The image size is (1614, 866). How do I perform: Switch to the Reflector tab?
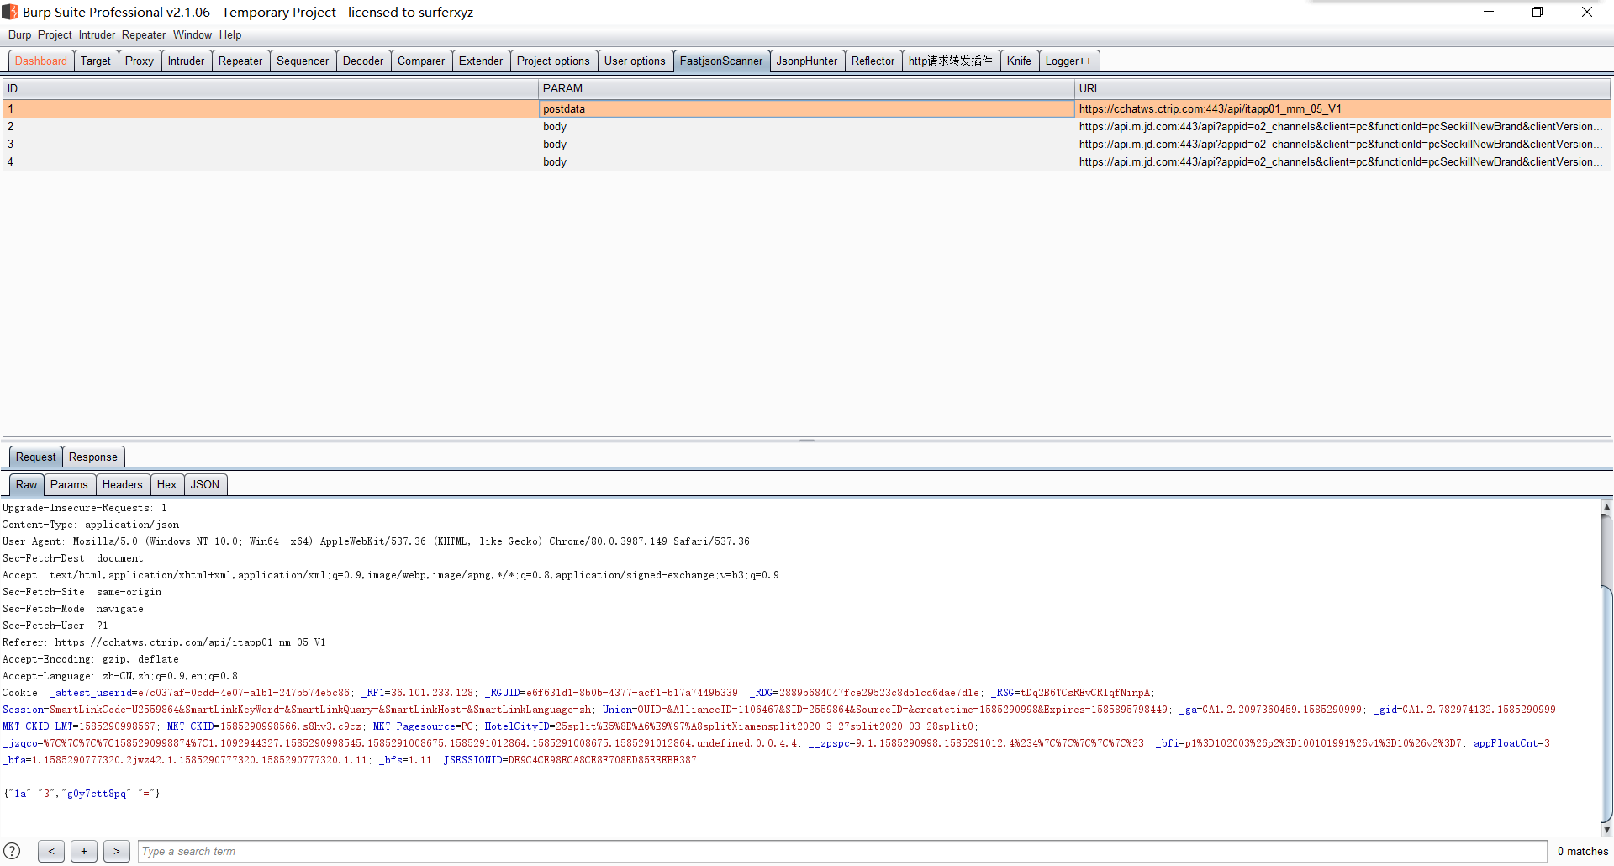coord(873,61)
